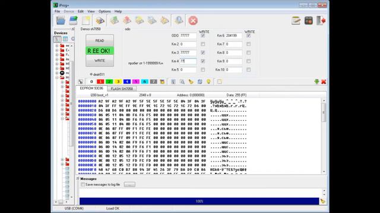
Task: Expand the 'Ex' device folder node
Action: click(x=57, y=50)
